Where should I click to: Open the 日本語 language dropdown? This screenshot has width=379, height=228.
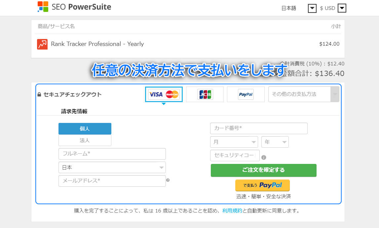(x=312, y=8)
